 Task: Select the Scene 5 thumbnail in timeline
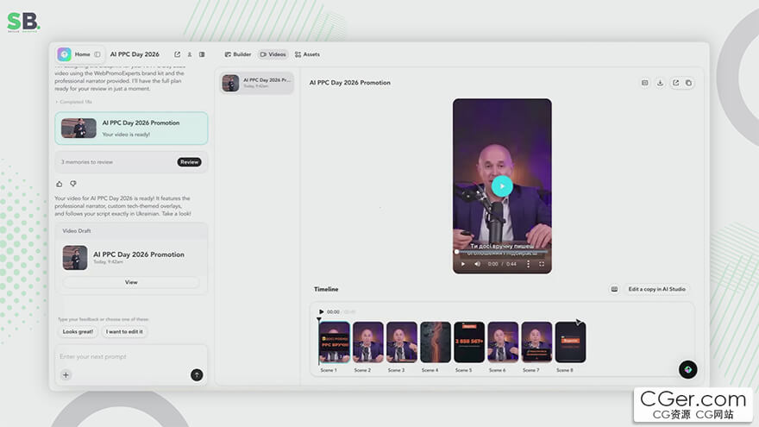click(x=469, y=342)
